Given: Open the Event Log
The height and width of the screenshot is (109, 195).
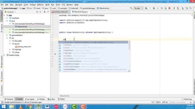Looking at the screenshot, I should [186, 99].
